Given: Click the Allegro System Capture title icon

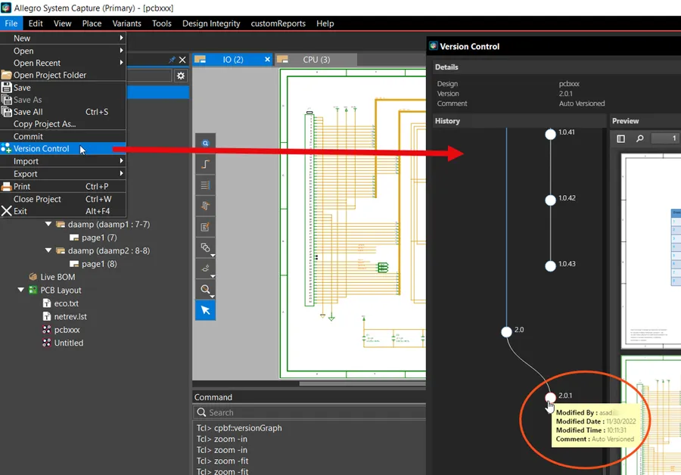Looking at the screenshot, I should coord(6,8).
